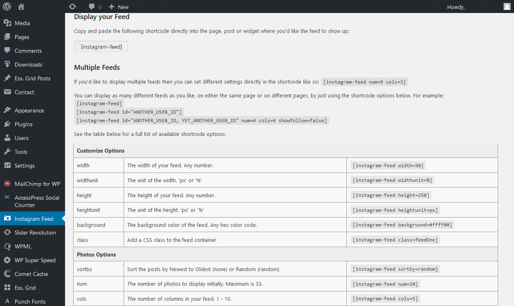
Task: Navigate to Slider Revolution
Action: pos(35,233)
